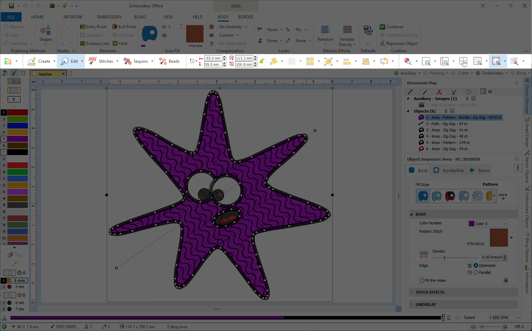Screen dimensions: 532x331
Task: Switch to the Borderline inspector tab
Action: (449, 170)
